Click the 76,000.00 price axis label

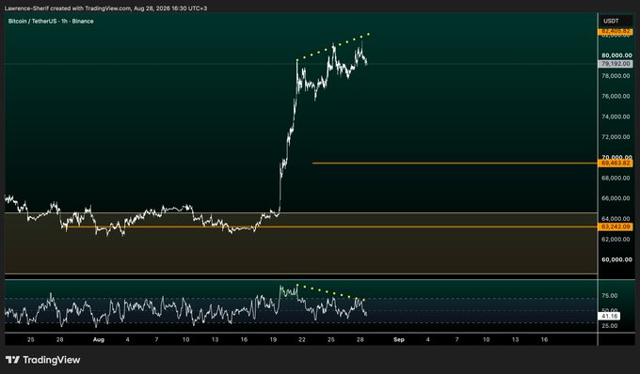point(616,96)
